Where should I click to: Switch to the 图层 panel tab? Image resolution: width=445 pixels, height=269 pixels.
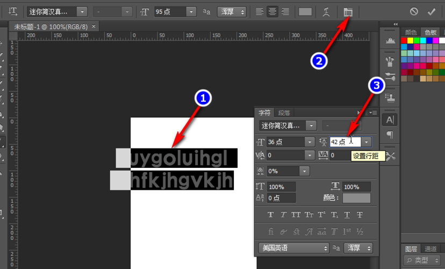point(411,249)
